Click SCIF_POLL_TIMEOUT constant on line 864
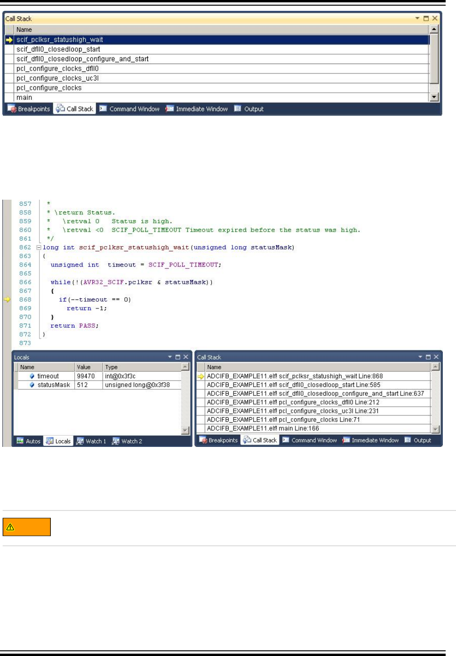The height and width of the screenshot is (656, 456). pos(184,265)
